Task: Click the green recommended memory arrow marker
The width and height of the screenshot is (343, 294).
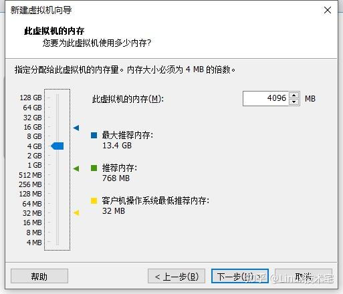Action: pyautogui.click(x=76, y=168)
